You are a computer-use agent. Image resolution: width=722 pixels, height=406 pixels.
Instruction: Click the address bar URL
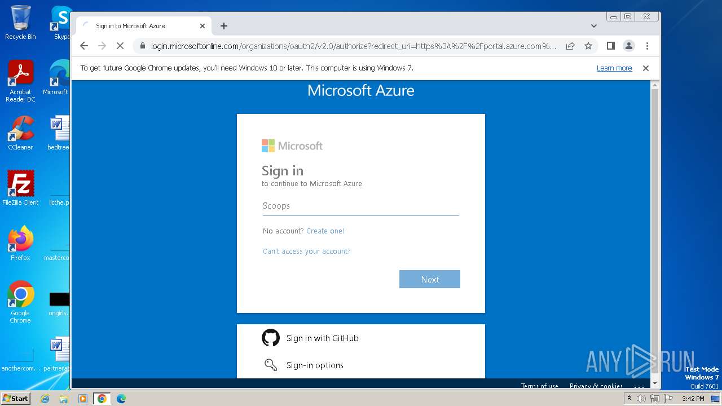coord(354,46)
